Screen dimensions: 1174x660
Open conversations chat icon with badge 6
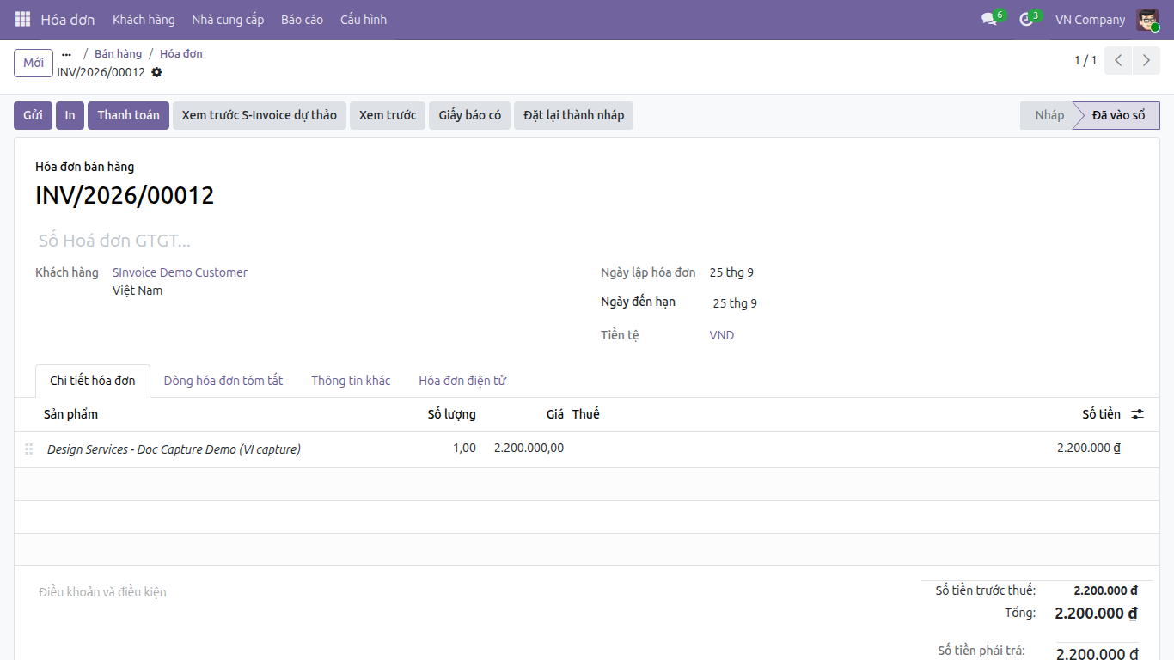[990, 19]
